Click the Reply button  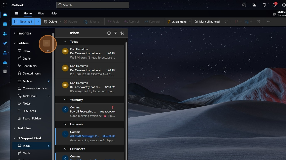tap(113, 22)
